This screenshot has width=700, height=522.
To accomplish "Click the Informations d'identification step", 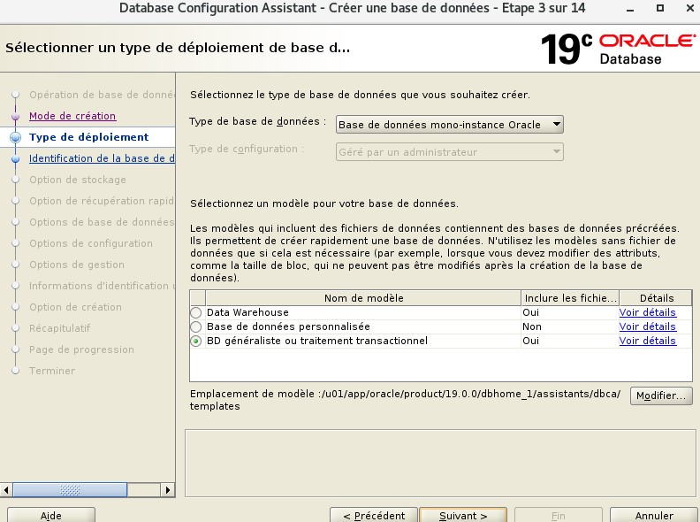I will tap(102, 286).
